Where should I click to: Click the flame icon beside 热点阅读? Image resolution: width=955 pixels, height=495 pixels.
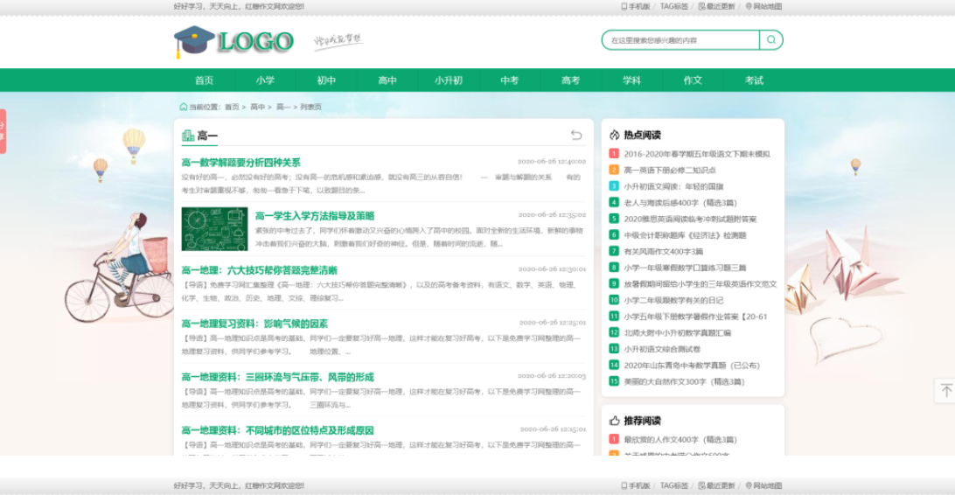click(615, 135)
